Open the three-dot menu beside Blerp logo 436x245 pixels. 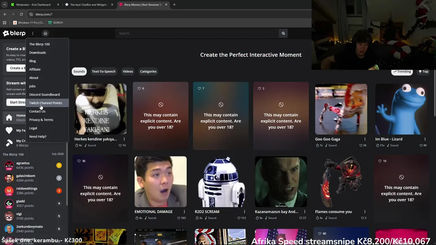click(33, 33)
